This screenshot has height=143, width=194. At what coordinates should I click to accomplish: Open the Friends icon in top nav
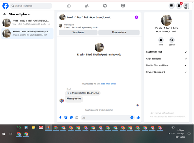point(87,6)
